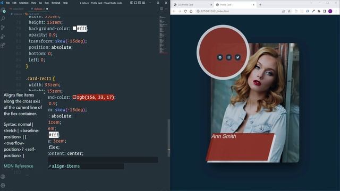Open a new browser tab
The width and height of the screenshot is (340, 191).
coord(260,5)
